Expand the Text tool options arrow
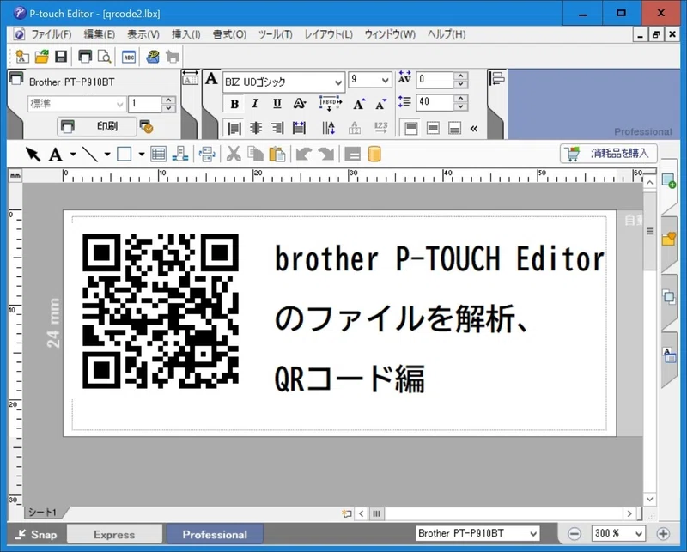Screen dimensions: 687x552 (73, 155)
